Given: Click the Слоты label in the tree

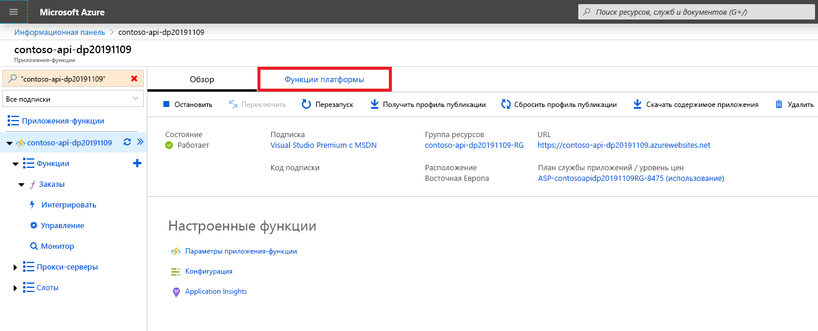Looking at the screenshot, I should (47, 287).
